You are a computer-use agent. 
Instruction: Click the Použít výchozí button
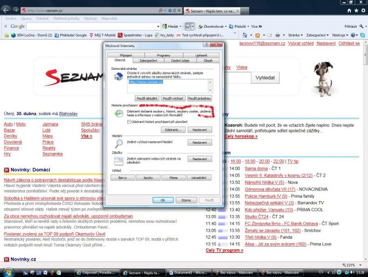[x=173, y=99]
